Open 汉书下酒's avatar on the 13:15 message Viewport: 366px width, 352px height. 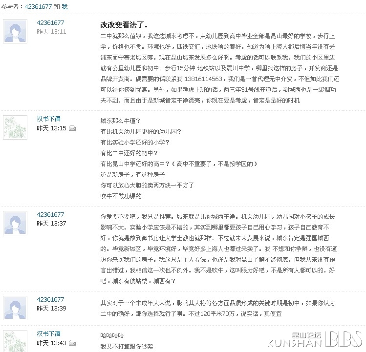(15, 127)
